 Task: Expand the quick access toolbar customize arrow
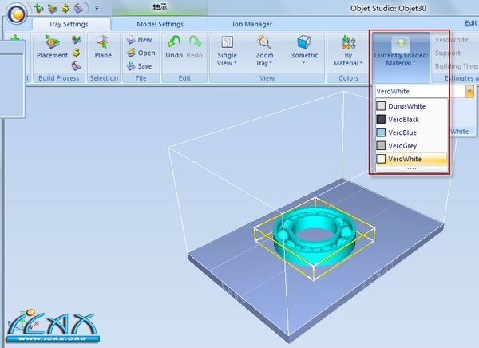pyautogui.click(x=97, y=8)
